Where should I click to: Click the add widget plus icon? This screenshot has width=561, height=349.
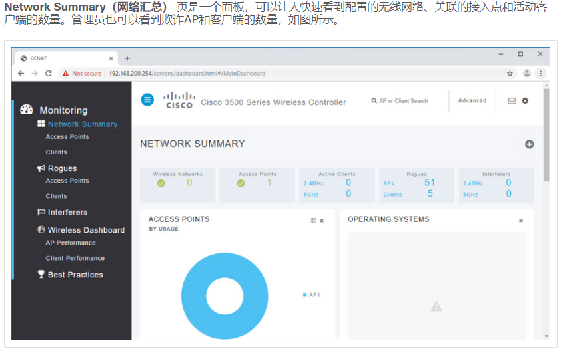click(x=529, y=144)
